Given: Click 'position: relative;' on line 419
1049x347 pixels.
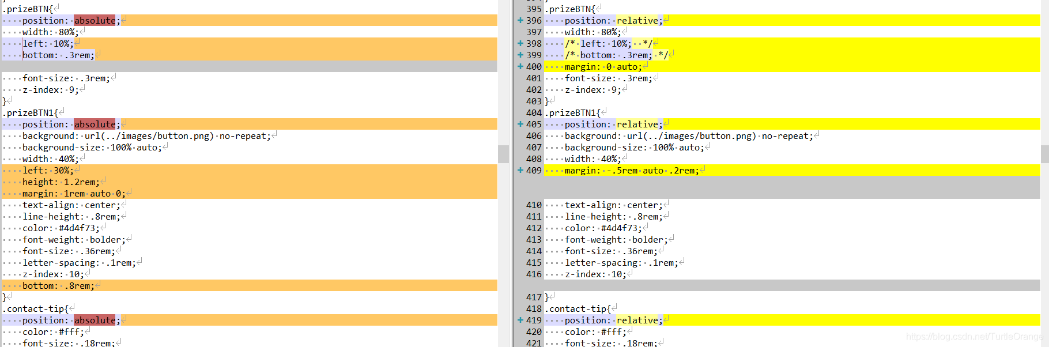Looking at the screenshot, I should click(x=614, y=320).
